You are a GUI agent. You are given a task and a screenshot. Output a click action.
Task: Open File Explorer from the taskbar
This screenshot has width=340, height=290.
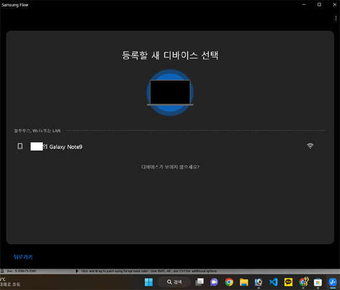click(244, 282)
